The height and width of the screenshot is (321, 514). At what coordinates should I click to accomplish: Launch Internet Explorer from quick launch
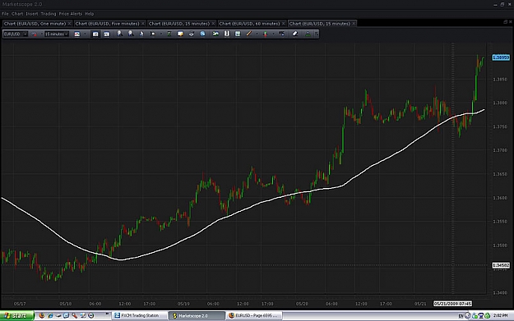(x=50, y=316)
